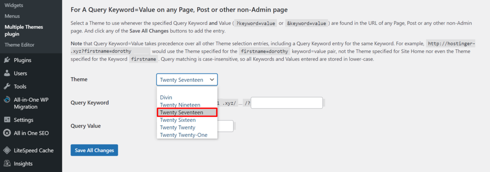Select Twenty Nineteen in the dropdown list

(x=180, y=105)
